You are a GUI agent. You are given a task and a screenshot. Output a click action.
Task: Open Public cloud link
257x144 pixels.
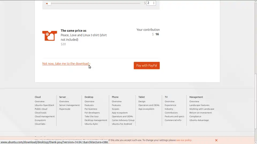pos(41,109)
